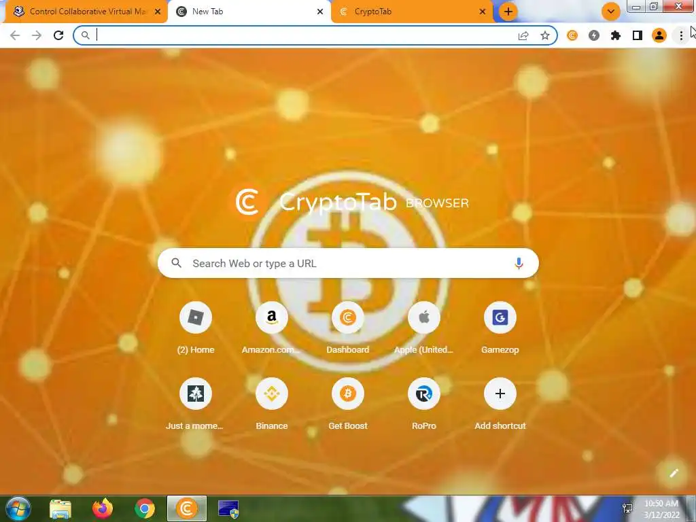
Task: Launch Google Chrome from the taskbar
Action: (145, 508)
